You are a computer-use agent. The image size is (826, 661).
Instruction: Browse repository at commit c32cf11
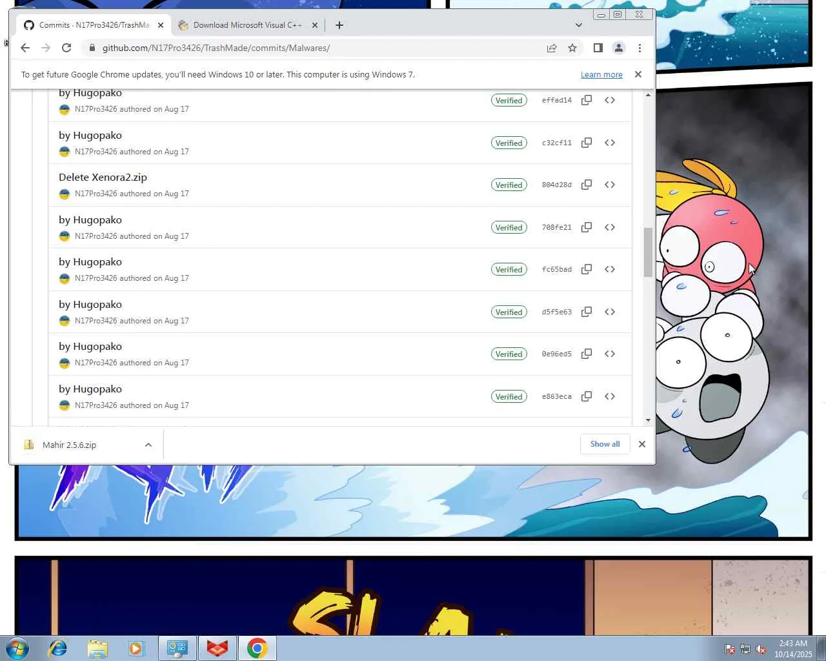[610, 143]
